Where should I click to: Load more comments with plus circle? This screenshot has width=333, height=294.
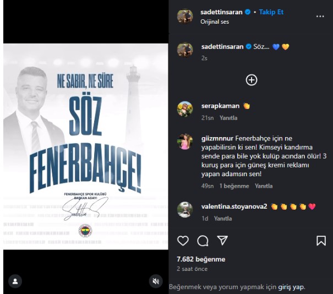(x=252, y=80)
